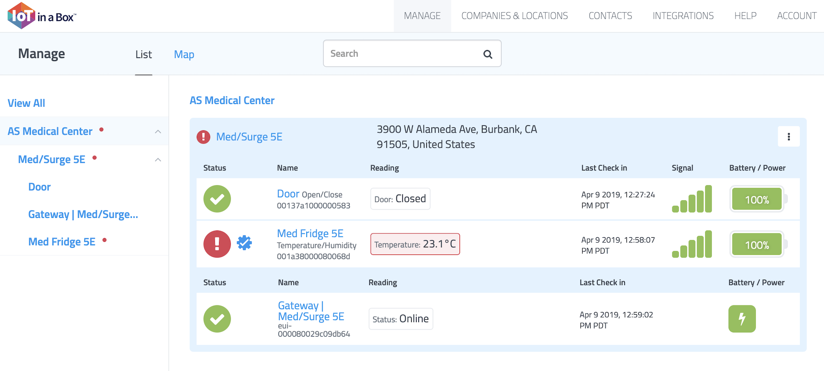Click the red alert icon beside Med/Surge 5E heading
Image resolution: width=824 pixels, height=371 pixels.
[203, 137]
